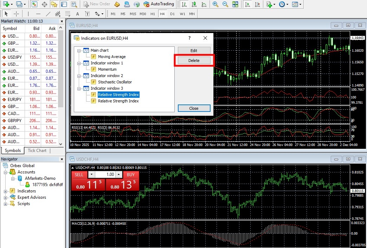The height and width of the screenshot is (248, 367).
Task: Switch to the Tick Chart tab
Action: pyautogui.click(x=37, y=151)
